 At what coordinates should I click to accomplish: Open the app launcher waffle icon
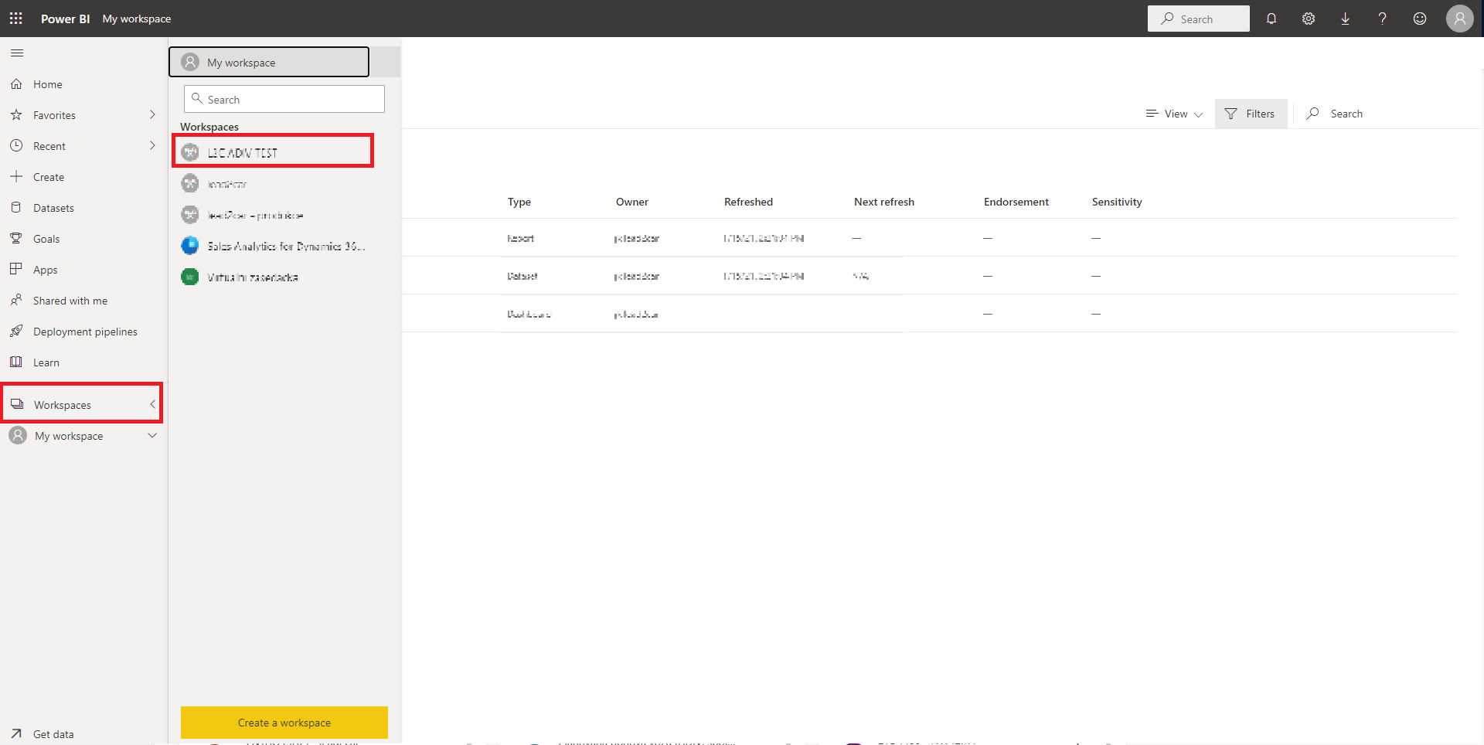[x=15, y=19]
